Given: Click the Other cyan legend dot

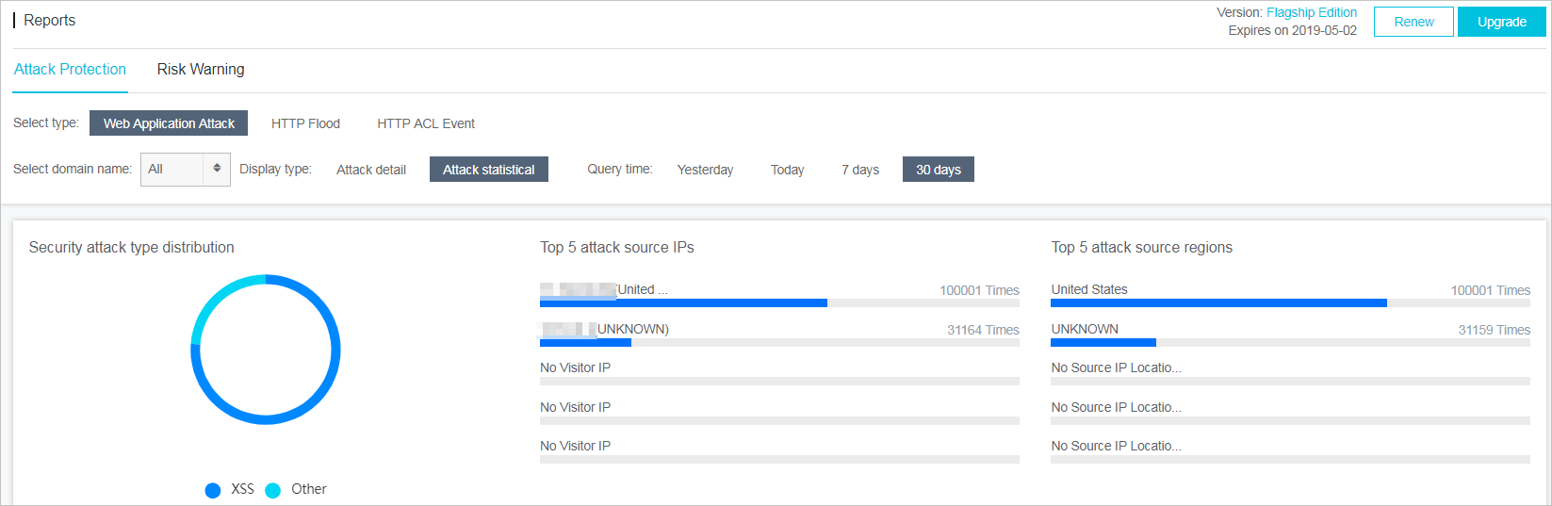Looking at the screenshot, I should pyautogui.click(x=273, y=490).
